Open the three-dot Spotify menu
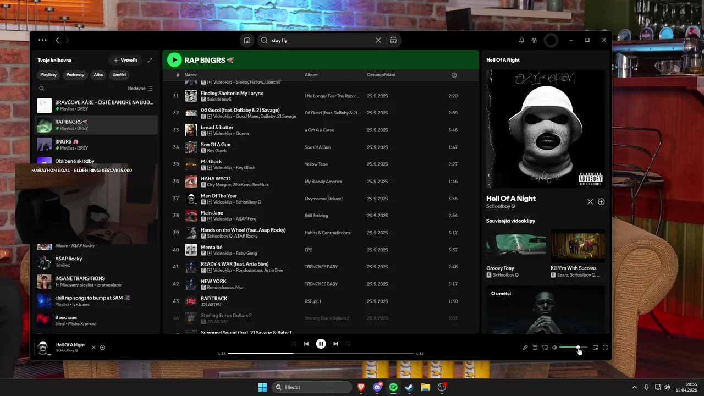 (x=42, y=40)
